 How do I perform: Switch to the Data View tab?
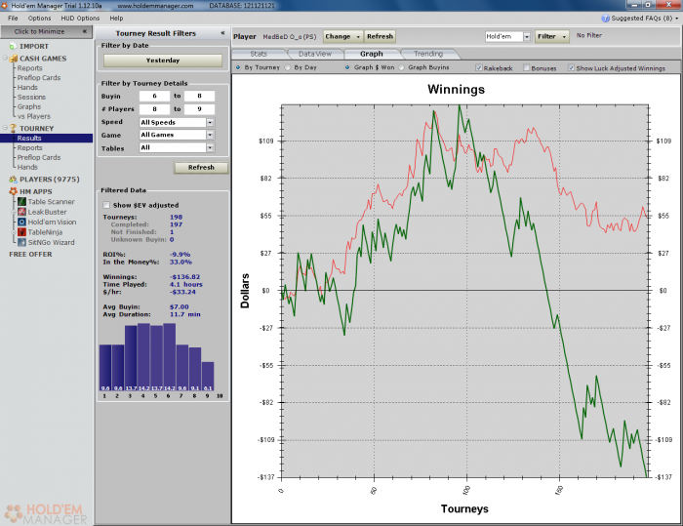[314, 54]
